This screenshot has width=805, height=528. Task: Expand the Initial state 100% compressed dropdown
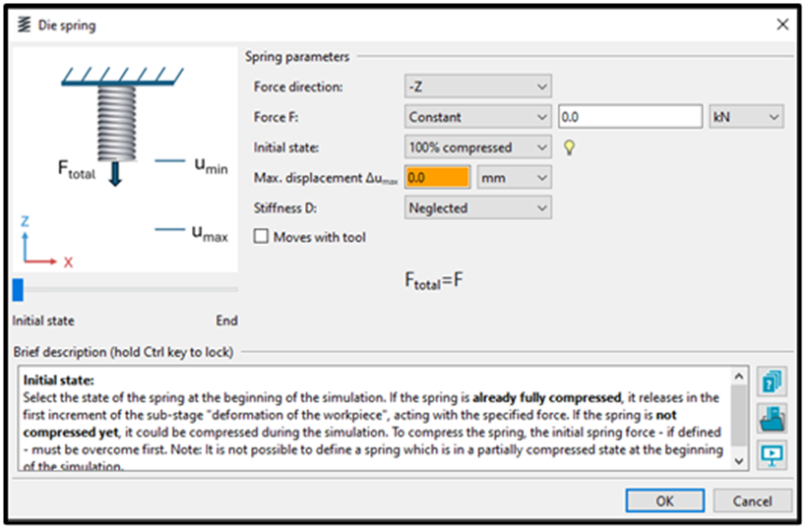pyautogui.click(x=477, y=147)
